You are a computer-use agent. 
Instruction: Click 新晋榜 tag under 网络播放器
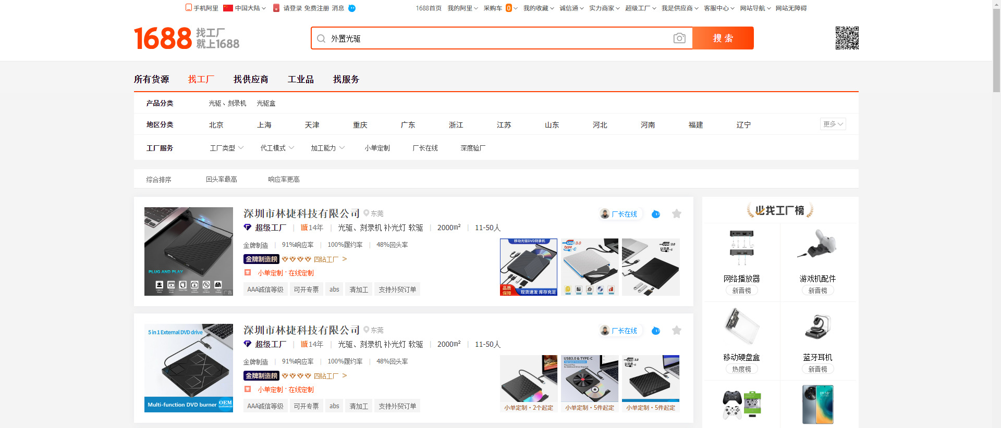coord(742,291)
